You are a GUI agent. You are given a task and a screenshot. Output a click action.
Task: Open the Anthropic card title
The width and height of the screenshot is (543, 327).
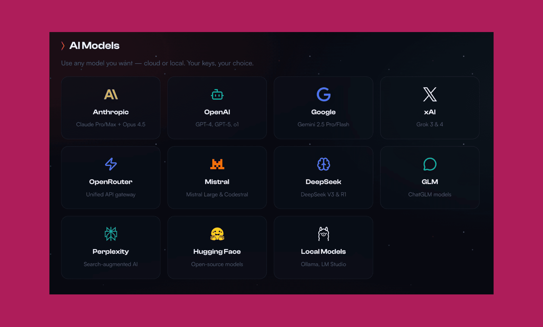click(x=111, y=112)
